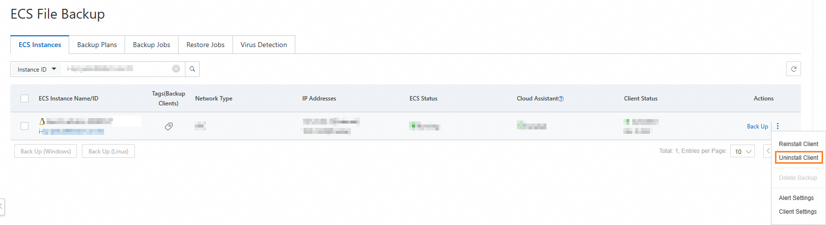Switch to the Backup Plans tab
This screenshot has width=826, height=225.
pos(97,45)
